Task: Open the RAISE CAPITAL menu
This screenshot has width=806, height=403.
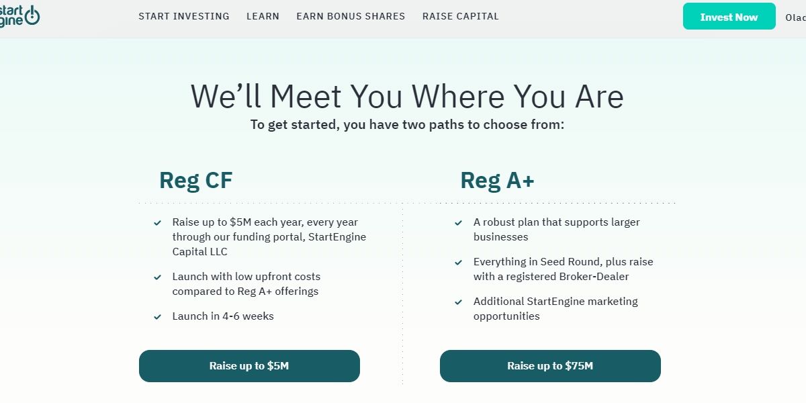Action: point(460,16)
